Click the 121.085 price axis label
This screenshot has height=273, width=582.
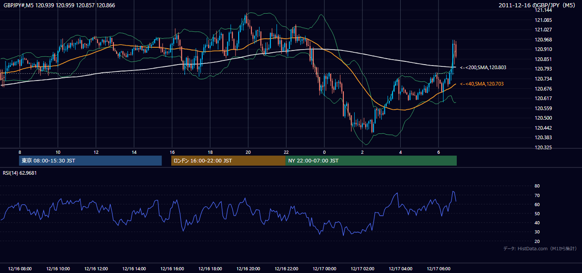tap(543, 20)
